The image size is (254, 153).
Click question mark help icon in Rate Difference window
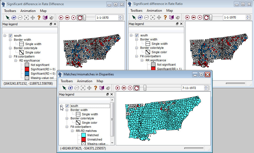[x=39, y=18]
